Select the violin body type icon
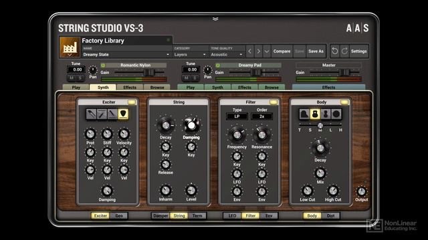Viewport: 428px width, 240px height. click(x=326, y=114)
